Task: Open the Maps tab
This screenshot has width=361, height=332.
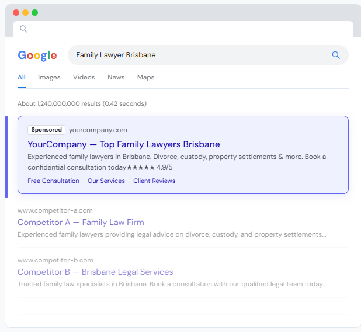Action: (x=145, y=77)
